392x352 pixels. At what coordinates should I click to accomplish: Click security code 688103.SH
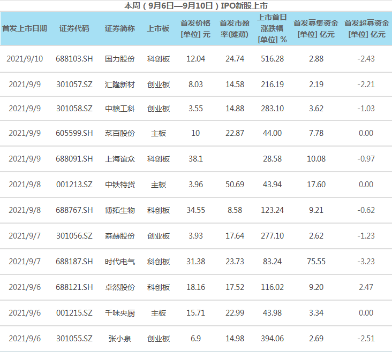click(x=74, y=59)
